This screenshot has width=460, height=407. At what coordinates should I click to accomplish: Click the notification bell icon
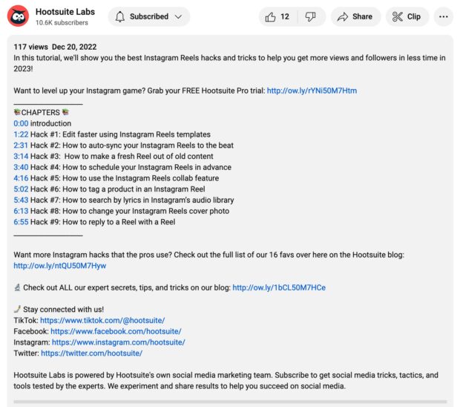pyautogui.click(x=119, y=17)
